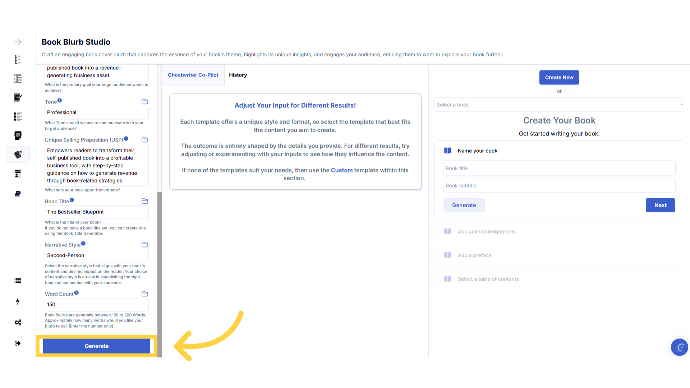Expand the sidebar with the arrow icon
Screen dimensions: 690x388
tap(18, 42)
